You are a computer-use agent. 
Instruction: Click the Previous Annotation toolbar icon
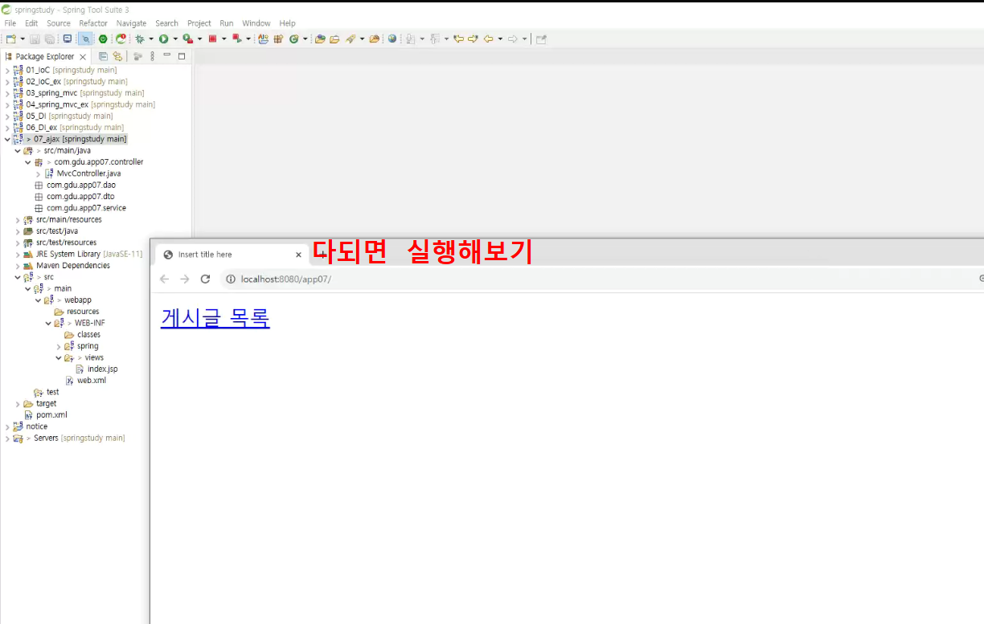coord(434,39)
